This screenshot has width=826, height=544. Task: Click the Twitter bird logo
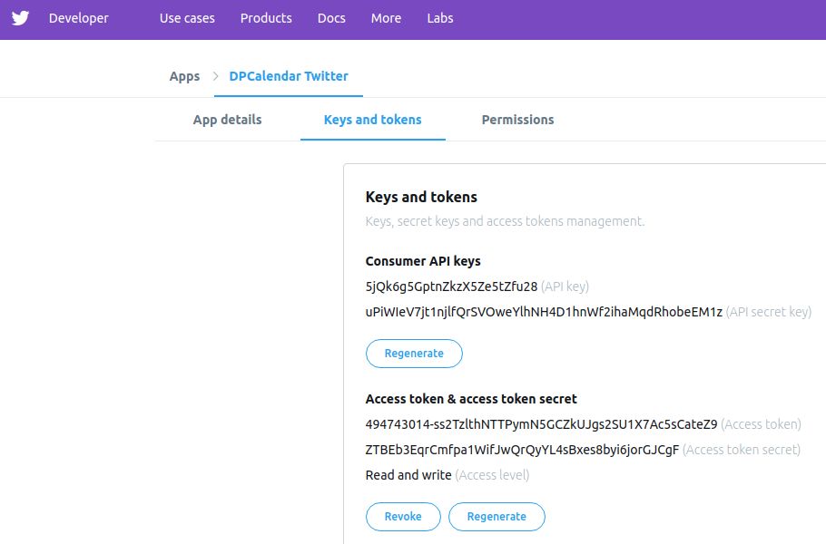pos(20,18)
